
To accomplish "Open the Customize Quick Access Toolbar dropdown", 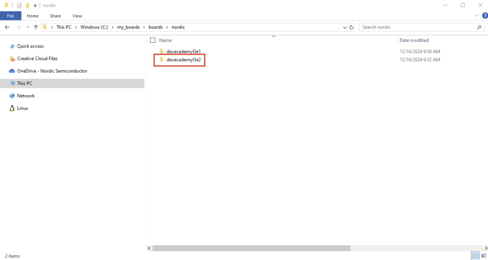I will pyautogui.click(x=35, y=6).
